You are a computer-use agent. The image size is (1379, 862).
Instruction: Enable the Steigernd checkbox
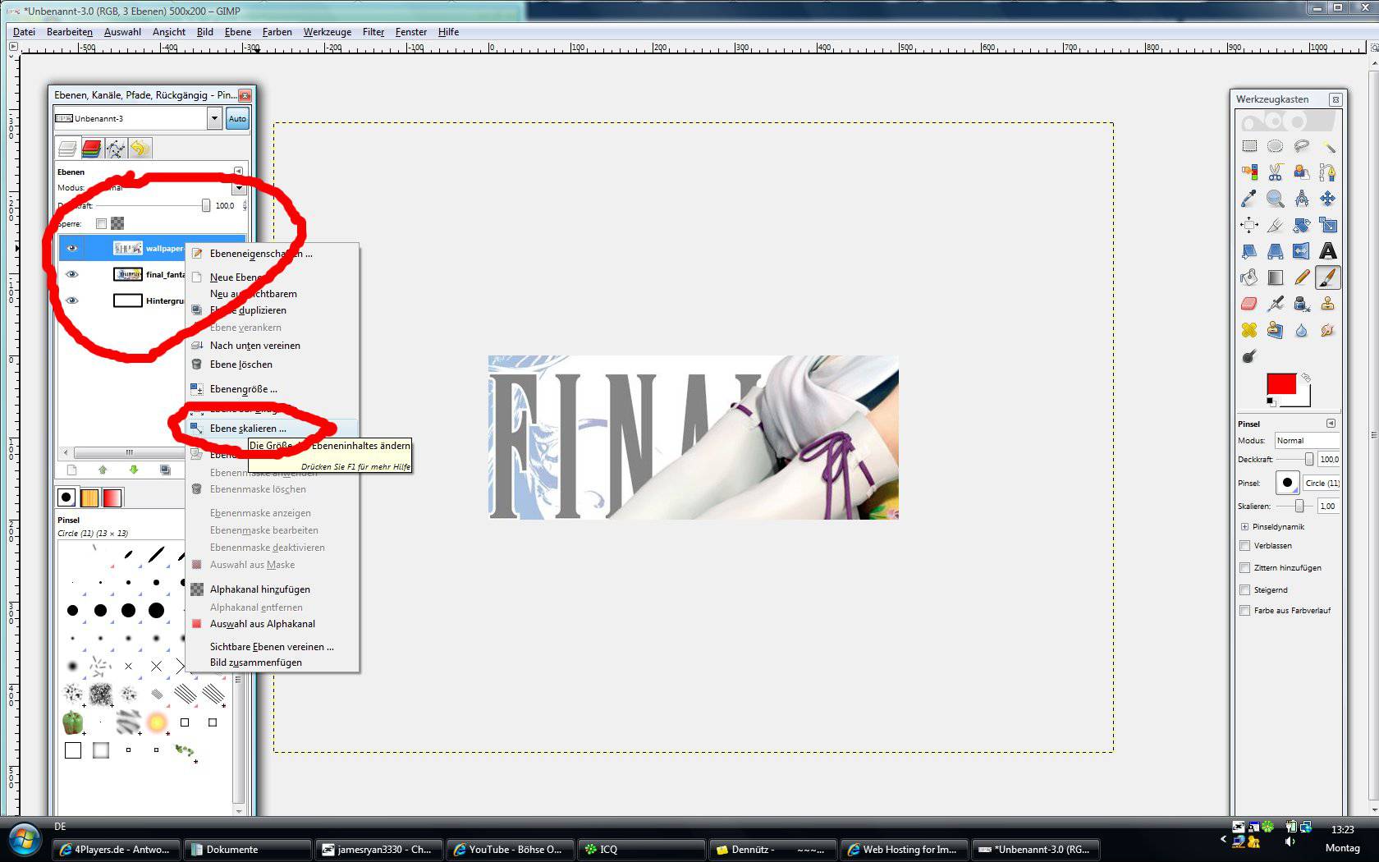pyautogui.click(x=1245, y=590)
